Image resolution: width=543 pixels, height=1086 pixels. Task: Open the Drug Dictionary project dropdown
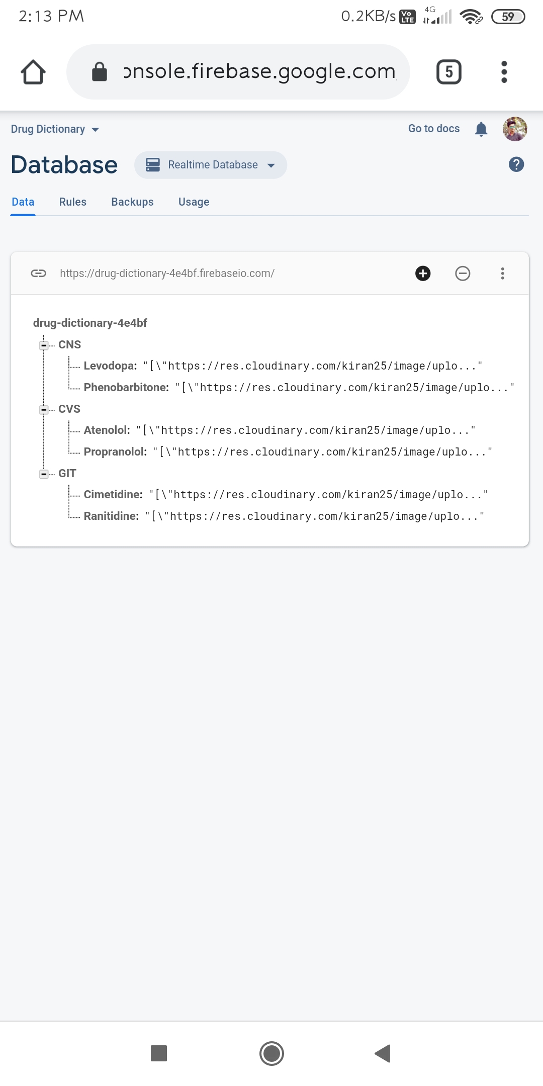[55, 129]
